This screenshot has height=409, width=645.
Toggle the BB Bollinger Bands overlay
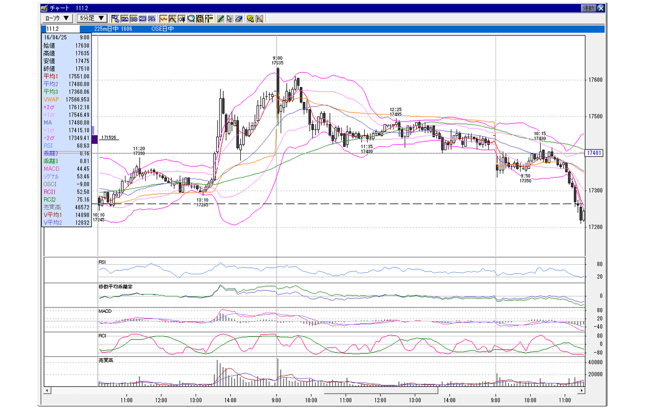pyautogui.click(x=134, y=19)
